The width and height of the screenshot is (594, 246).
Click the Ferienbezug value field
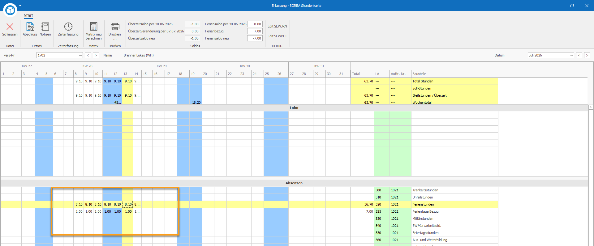255,31
